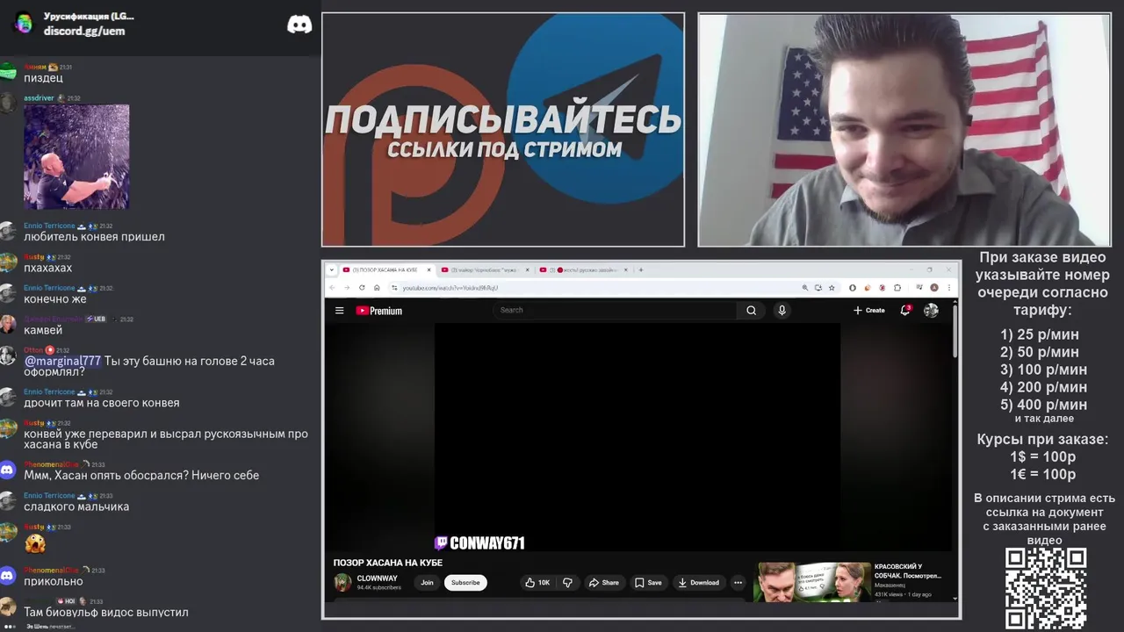1124x632 pixels.
Task: Open the browser profile avatar
Action: [x=934, y=287]
